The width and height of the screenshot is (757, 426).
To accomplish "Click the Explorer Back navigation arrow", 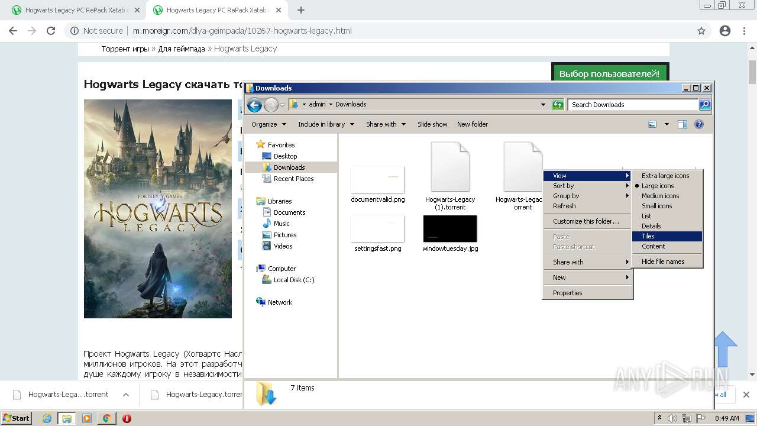I will click(254, 105).
